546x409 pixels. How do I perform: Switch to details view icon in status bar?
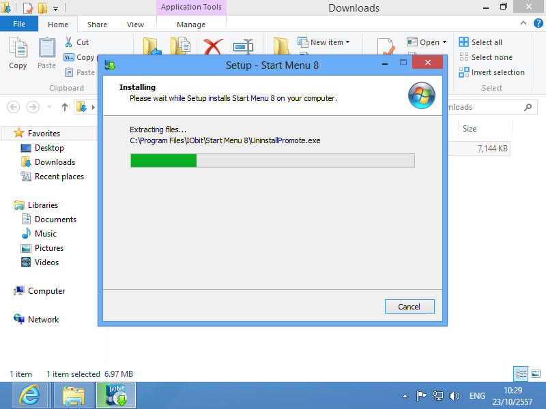[x=521, y=374]
